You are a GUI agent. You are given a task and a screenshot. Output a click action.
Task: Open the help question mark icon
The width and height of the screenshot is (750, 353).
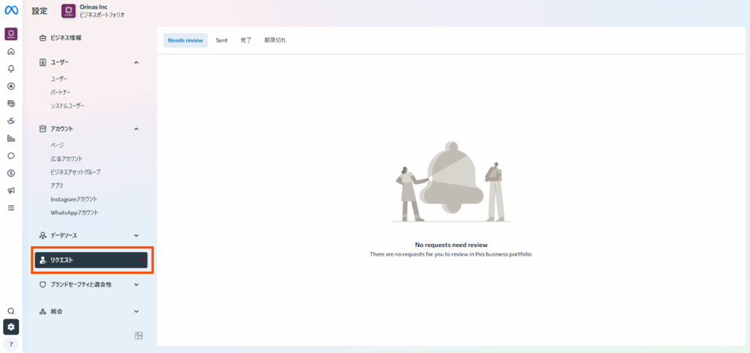pyautogui.click(x=11, y=344)
